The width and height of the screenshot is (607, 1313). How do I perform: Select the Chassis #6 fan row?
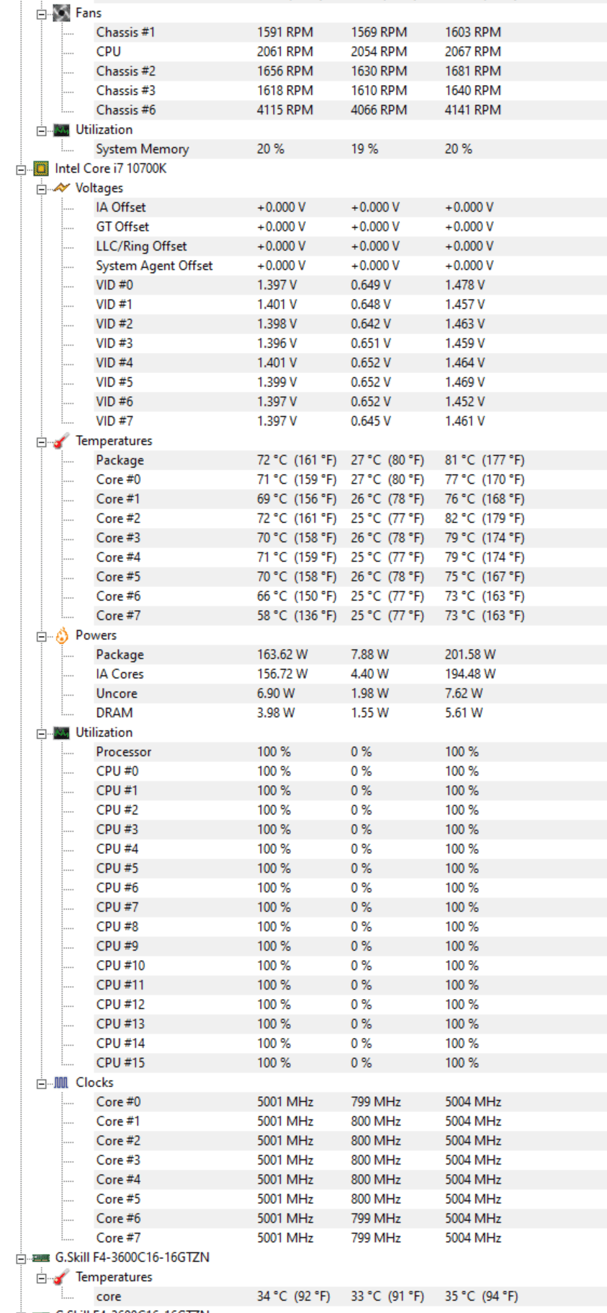(x=351, y=110)
